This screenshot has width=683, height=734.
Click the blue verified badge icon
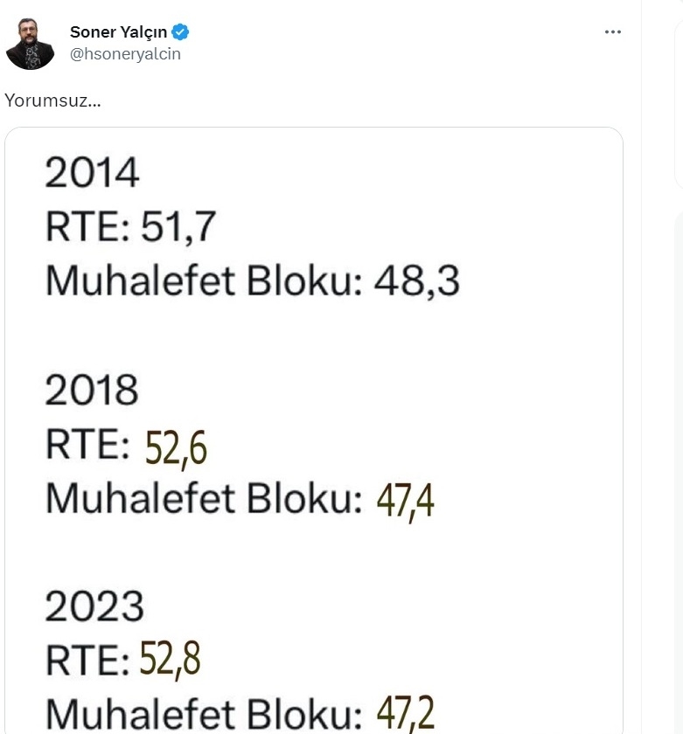[180, 32]
